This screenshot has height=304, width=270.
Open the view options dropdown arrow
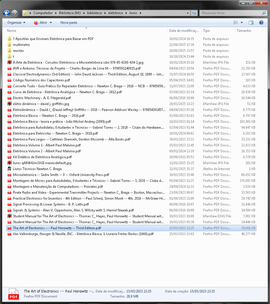coord(242,23)
